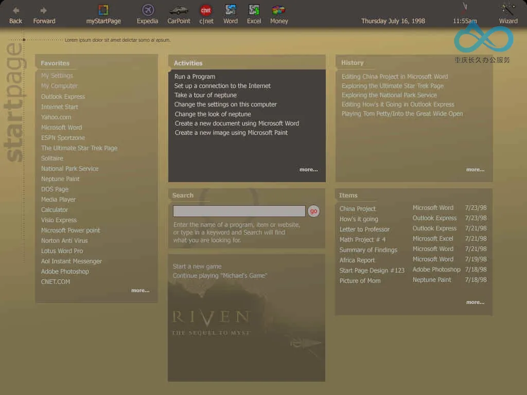The width and height of the screenshot is (527, 395).
Task: Launch Media Player from Favorites
Action: (x=58, y=200)
